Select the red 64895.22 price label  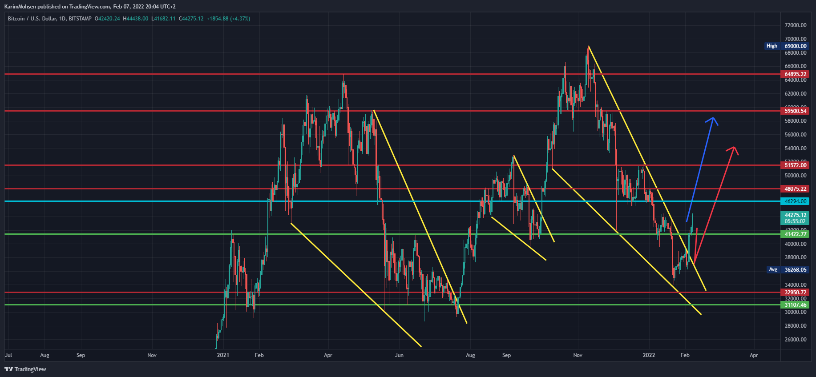[x=795, y=74]
